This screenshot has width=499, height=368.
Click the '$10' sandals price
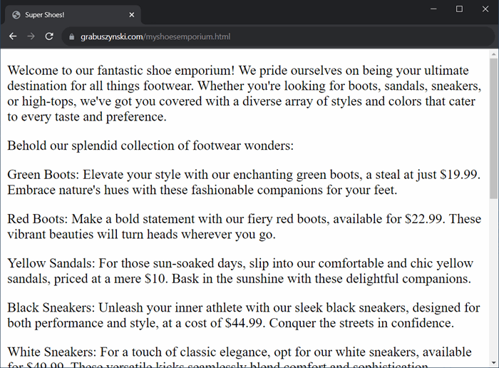click(156, 279)
